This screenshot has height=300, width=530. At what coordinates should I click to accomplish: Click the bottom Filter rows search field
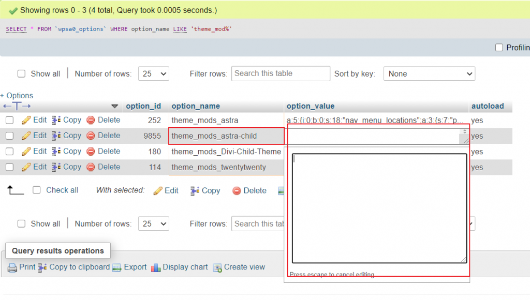click(x=258, y=223)
